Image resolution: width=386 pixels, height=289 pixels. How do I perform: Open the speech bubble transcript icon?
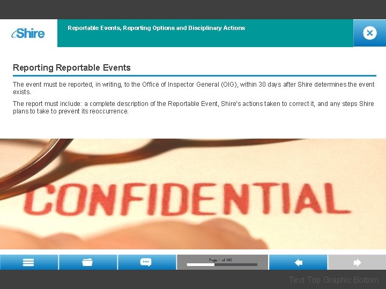tap(147, 262)
